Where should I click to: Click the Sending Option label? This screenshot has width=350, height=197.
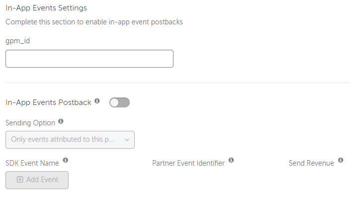30,123
